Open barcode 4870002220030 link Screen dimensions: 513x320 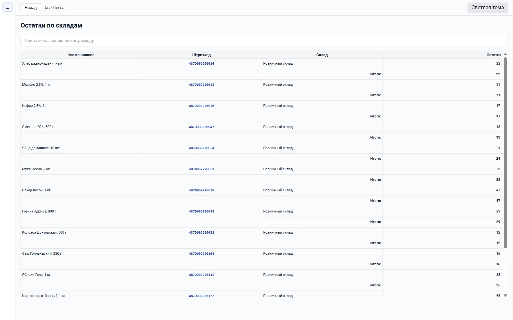pyautogui.click(x=201, y=106)
